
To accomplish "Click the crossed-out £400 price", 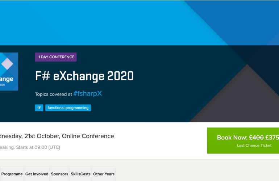I will 256,138.
